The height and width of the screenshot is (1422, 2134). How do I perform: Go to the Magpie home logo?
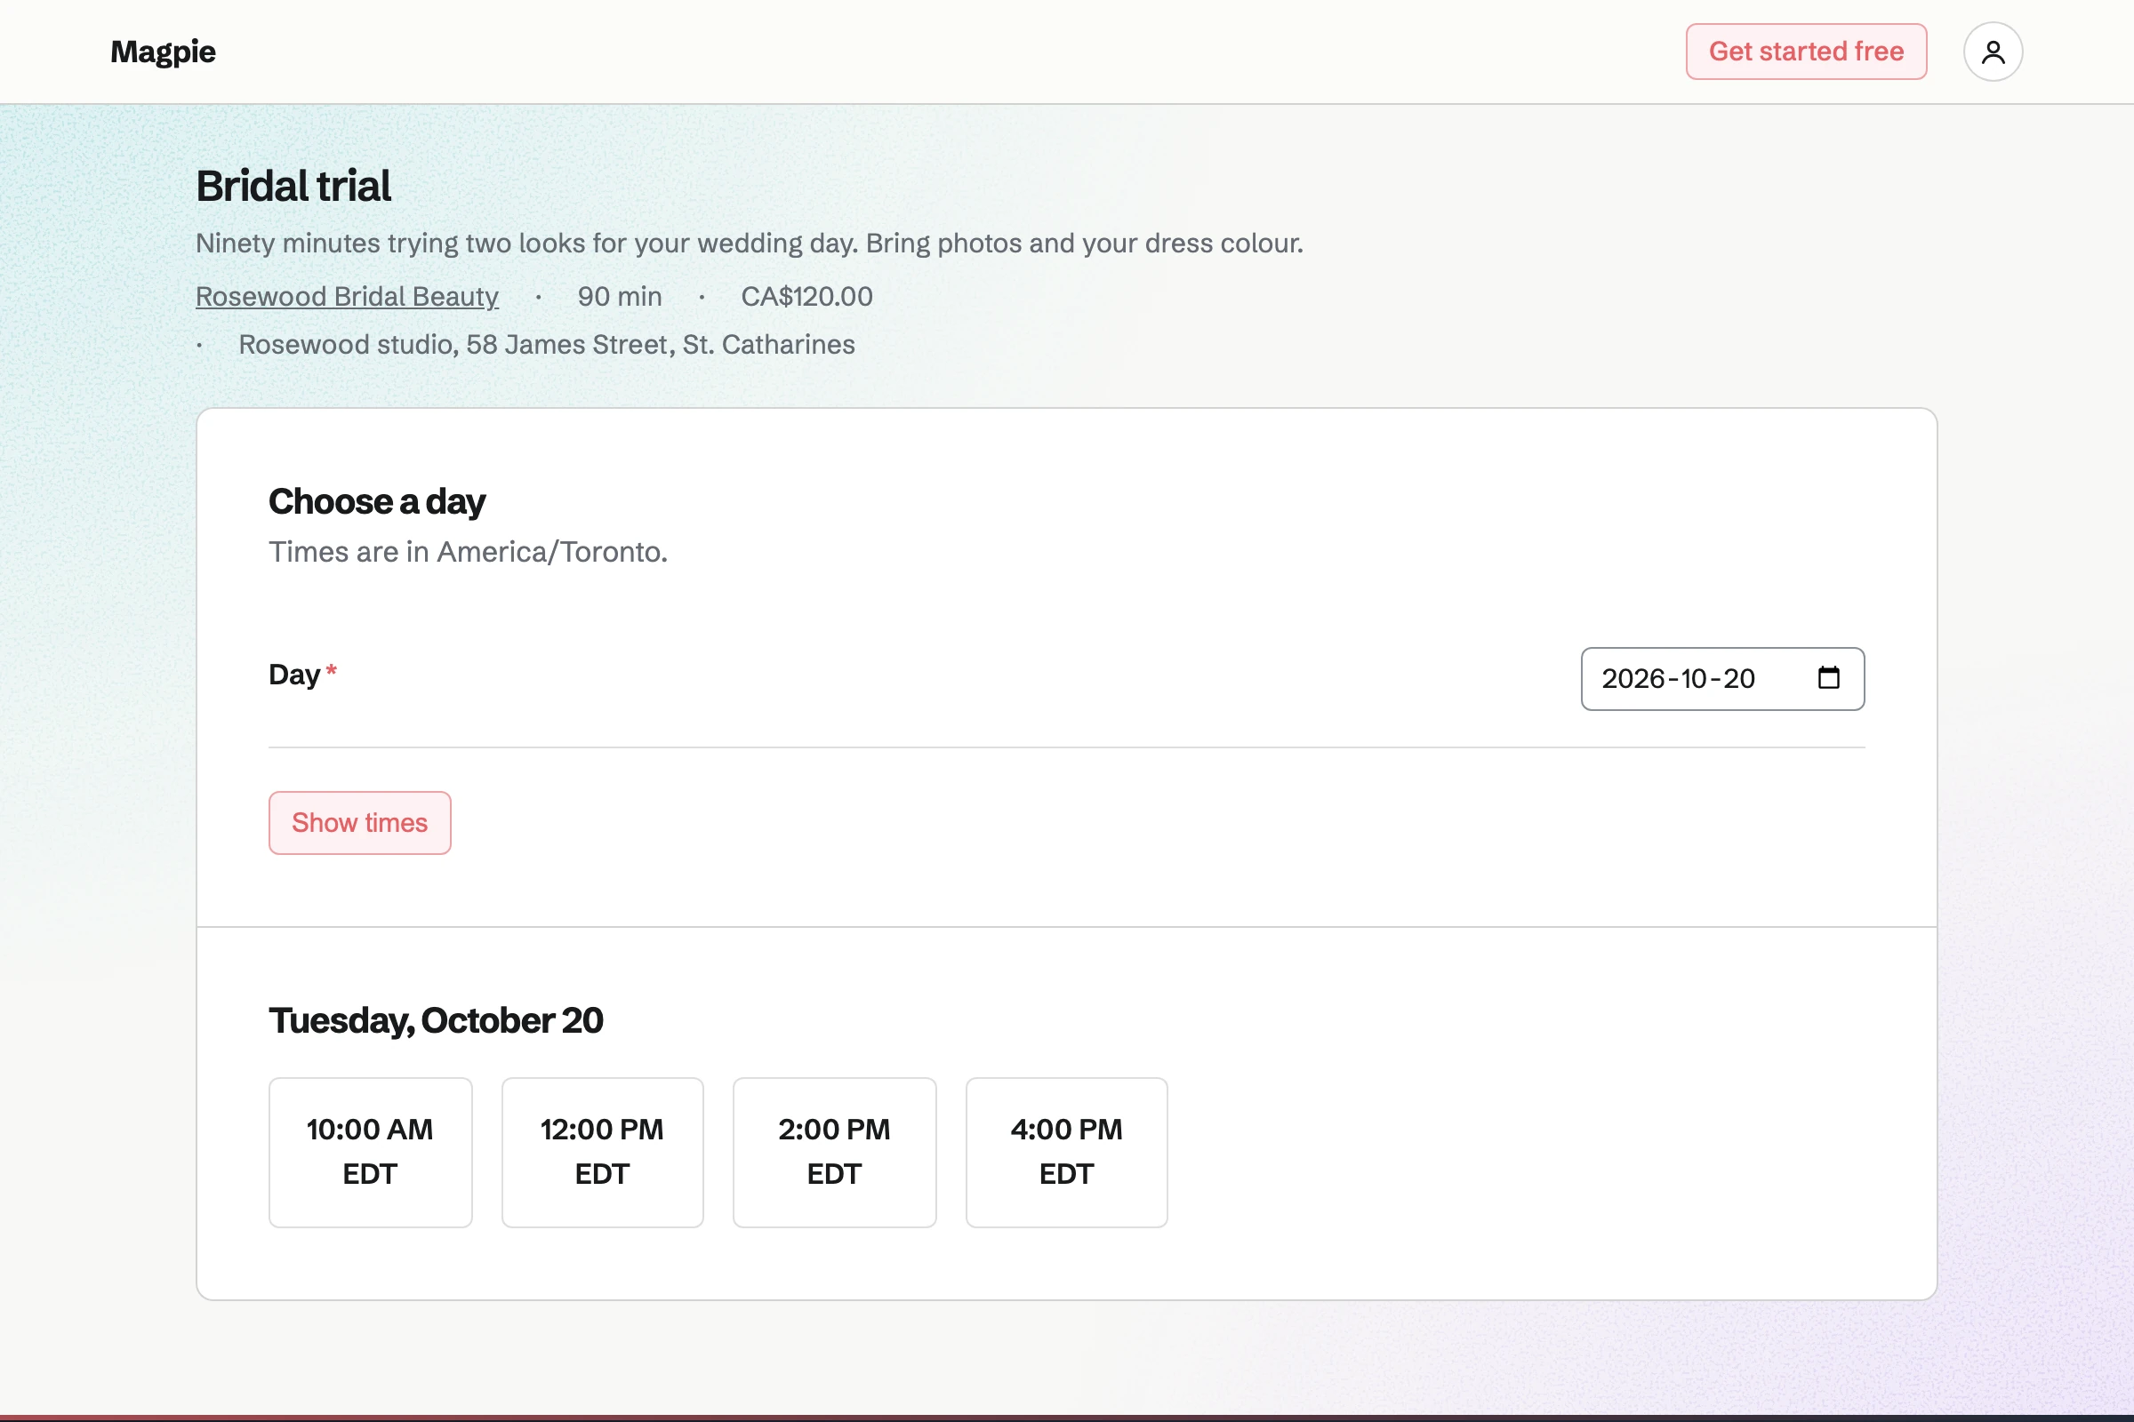[164, 52]
